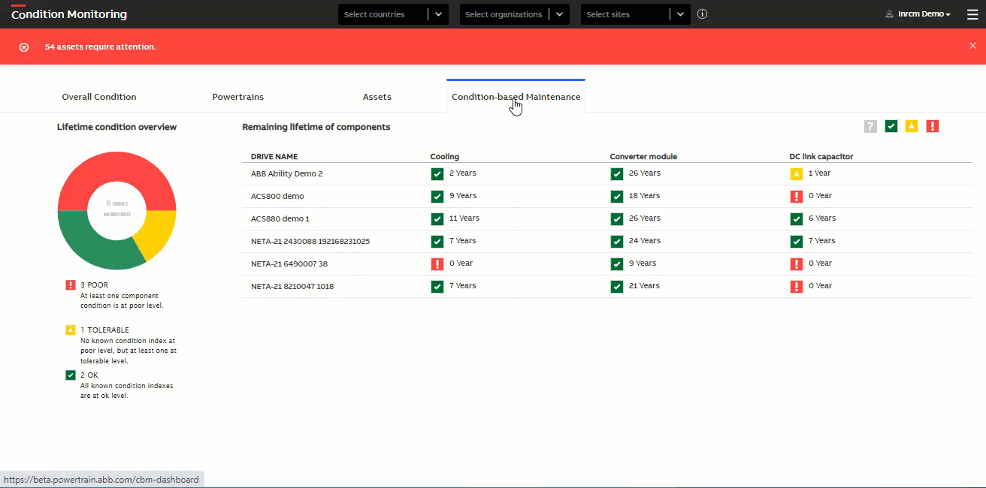Screen dimensions: 986x488
Task: Click ACS800 demo DC link poor icon
Action: (797, 197)
